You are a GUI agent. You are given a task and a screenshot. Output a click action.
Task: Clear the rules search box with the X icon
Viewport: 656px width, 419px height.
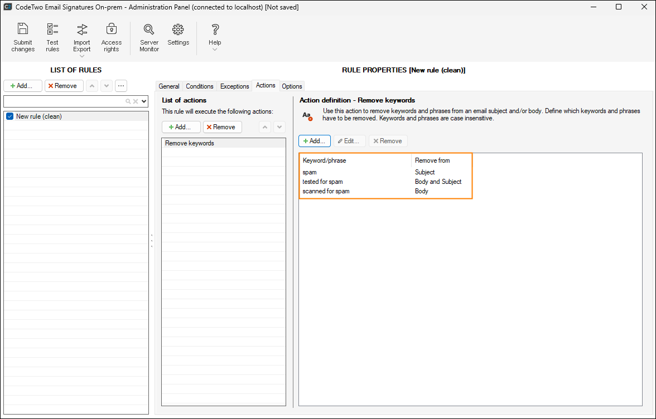[135, 101]
